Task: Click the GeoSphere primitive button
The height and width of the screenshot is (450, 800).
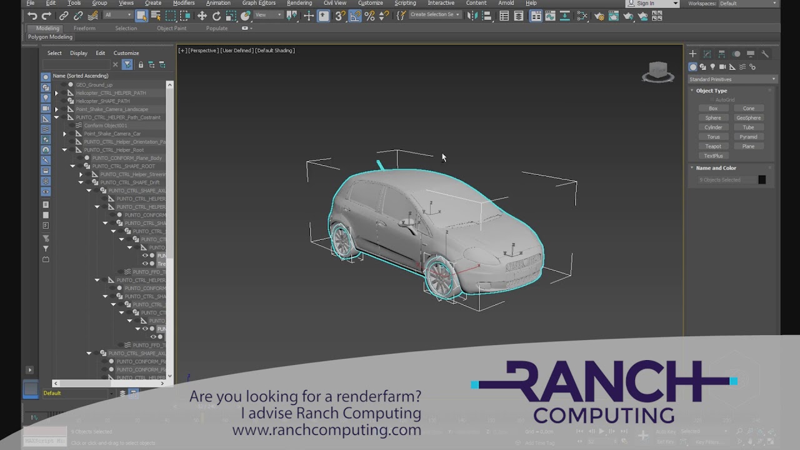Action: point(748,118)
